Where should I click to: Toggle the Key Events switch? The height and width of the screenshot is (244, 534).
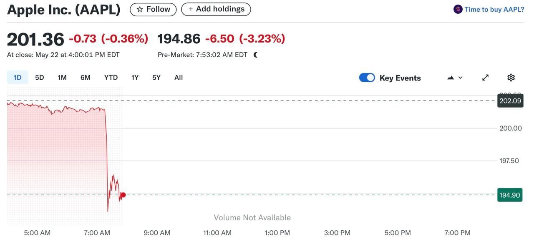point(367,78)
